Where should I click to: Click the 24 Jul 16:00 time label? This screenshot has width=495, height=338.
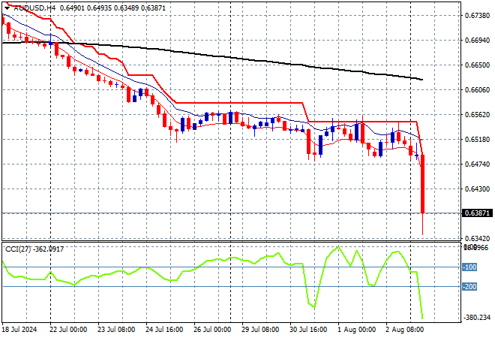click(x=164, y=330)
